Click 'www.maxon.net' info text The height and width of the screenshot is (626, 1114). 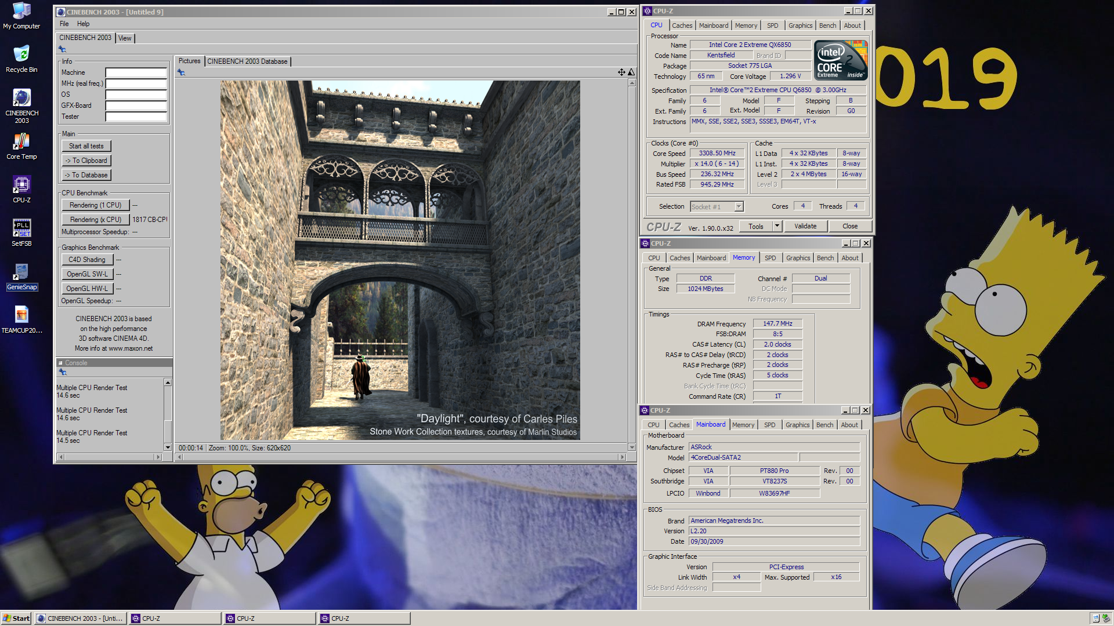(x=131, y=349)
